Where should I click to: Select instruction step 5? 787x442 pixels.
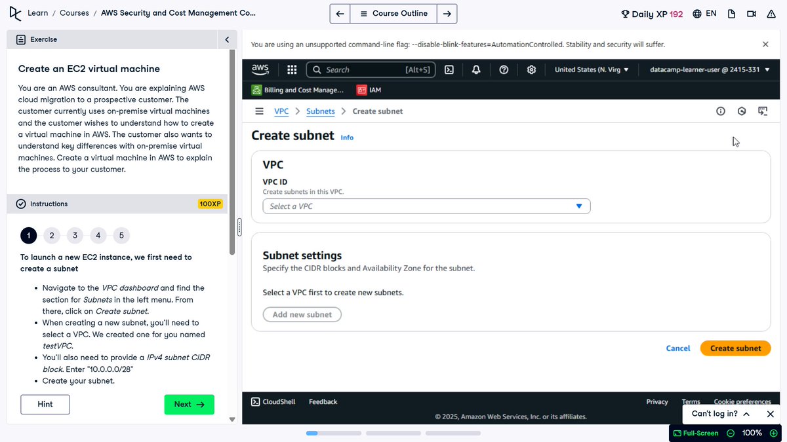121,236
